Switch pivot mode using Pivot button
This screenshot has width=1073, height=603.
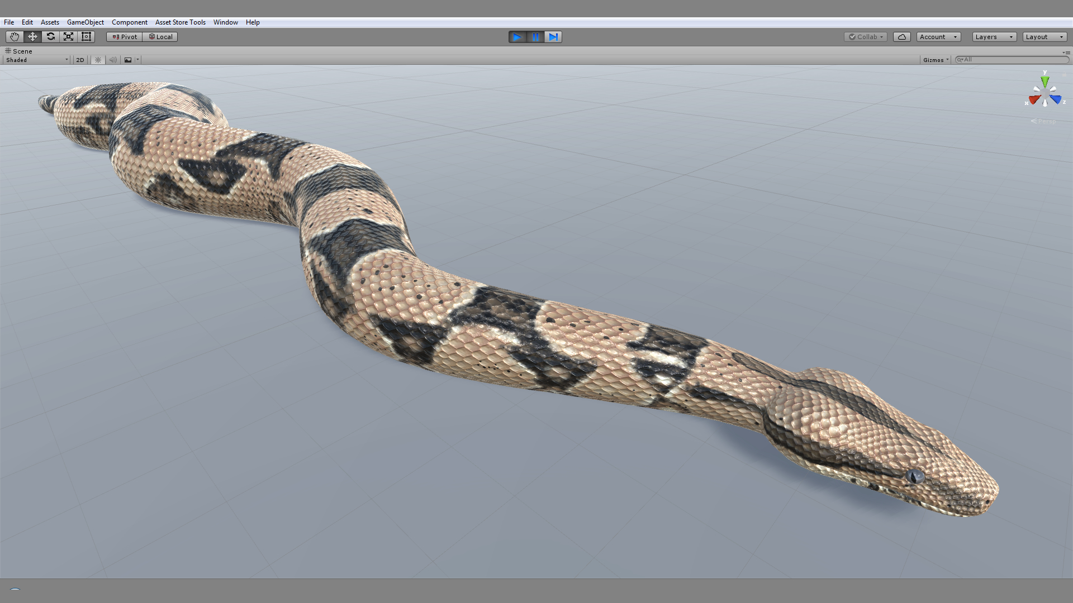coord(124,36)
